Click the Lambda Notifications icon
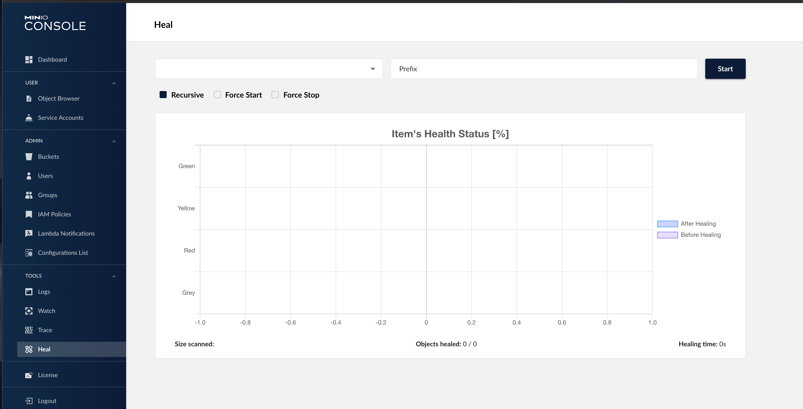The image size is (803, 409). 29,233
